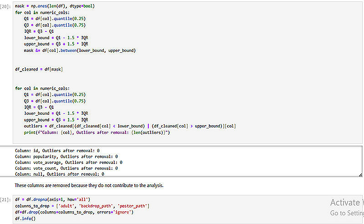Click the first 'for col in numeric_cols' line
The width and height of the screenshot is (364, 224).
[42, 12]
